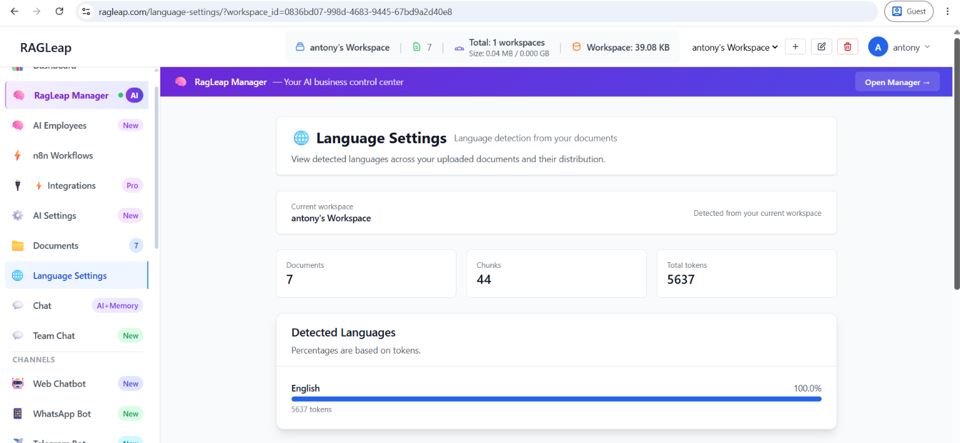This screenshot has height=443, width=960.
Task: Open Chrome three-dot menu
Action: point(947,11)
